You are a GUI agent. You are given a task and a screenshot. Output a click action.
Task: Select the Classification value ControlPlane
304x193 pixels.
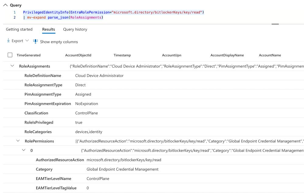pos(86,113)
